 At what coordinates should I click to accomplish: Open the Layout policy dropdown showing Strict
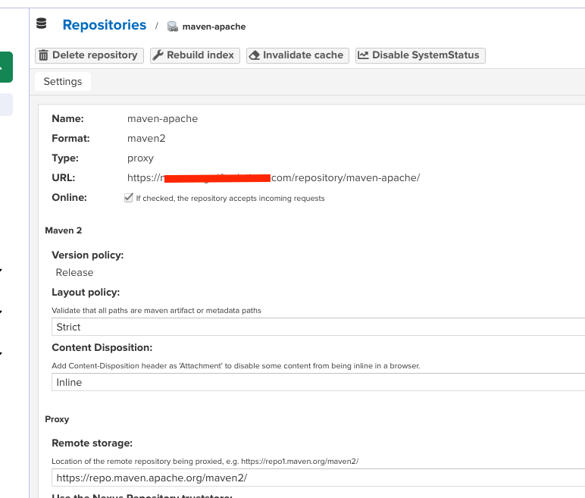click(318, 327)
